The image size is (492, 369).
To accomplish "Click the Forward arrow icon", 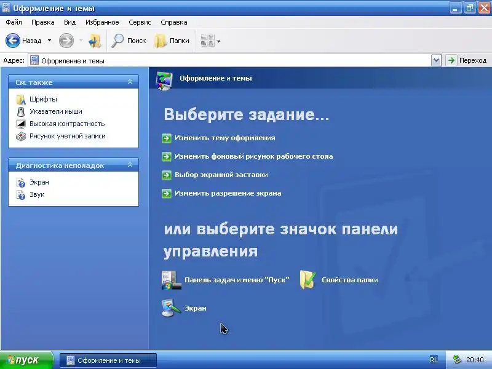I will coord(66,41).
